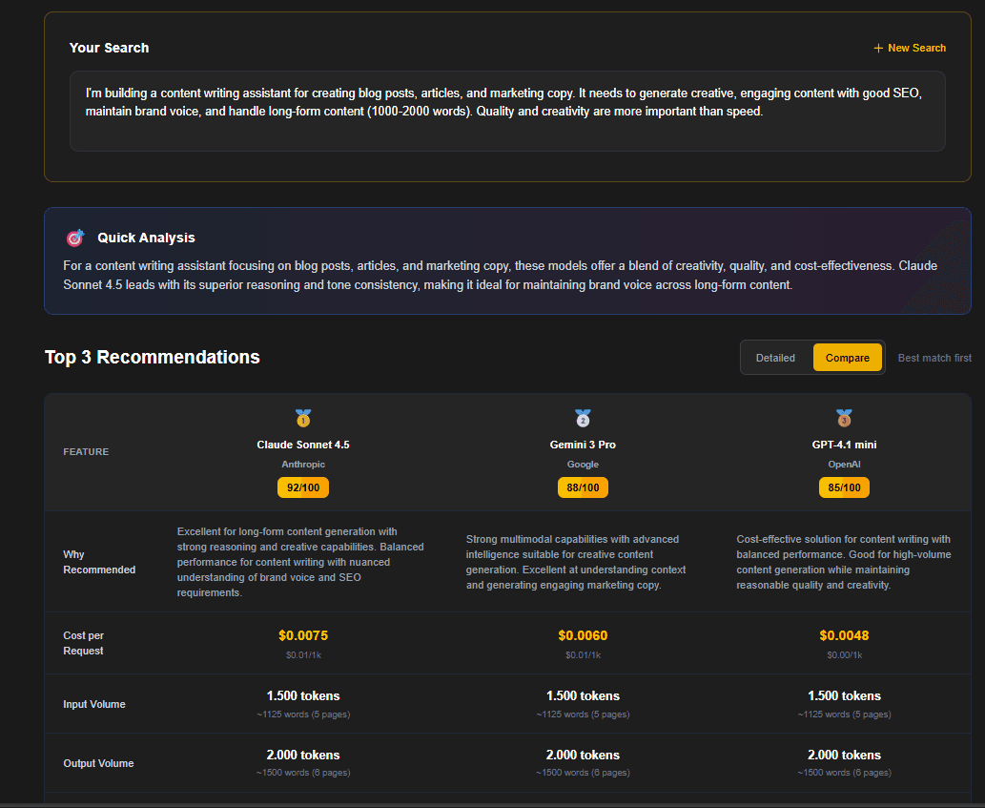This screenshot has width=985, height=808.
Task: Select the GPT-4.1 mini model name
Action: 843,445
